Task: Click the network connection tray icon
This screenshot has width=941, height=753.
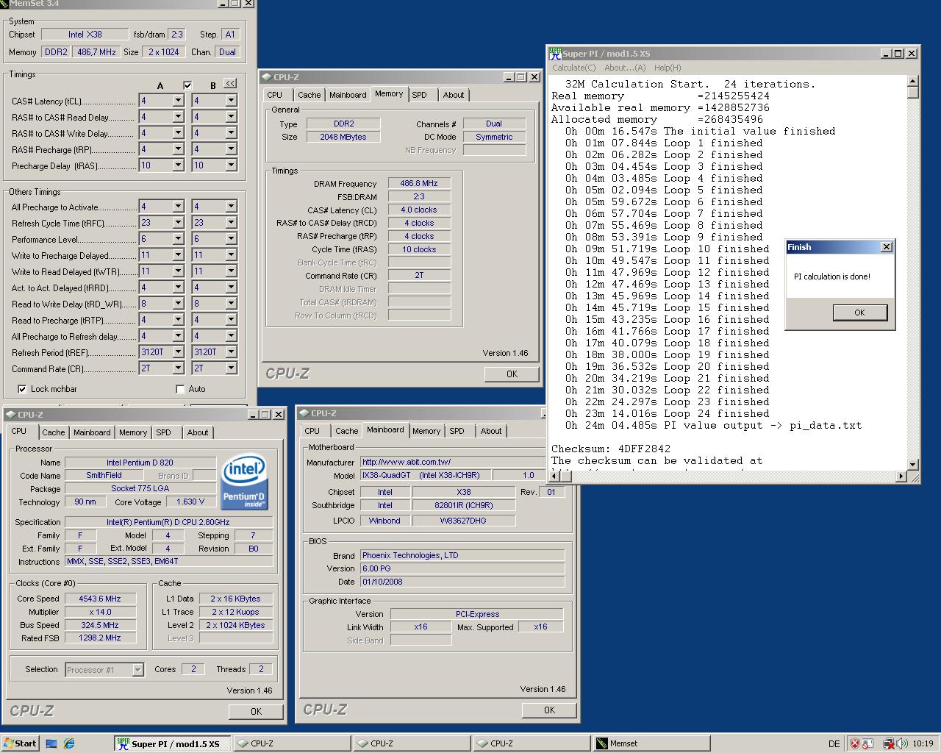Action: tap(889, 743)
